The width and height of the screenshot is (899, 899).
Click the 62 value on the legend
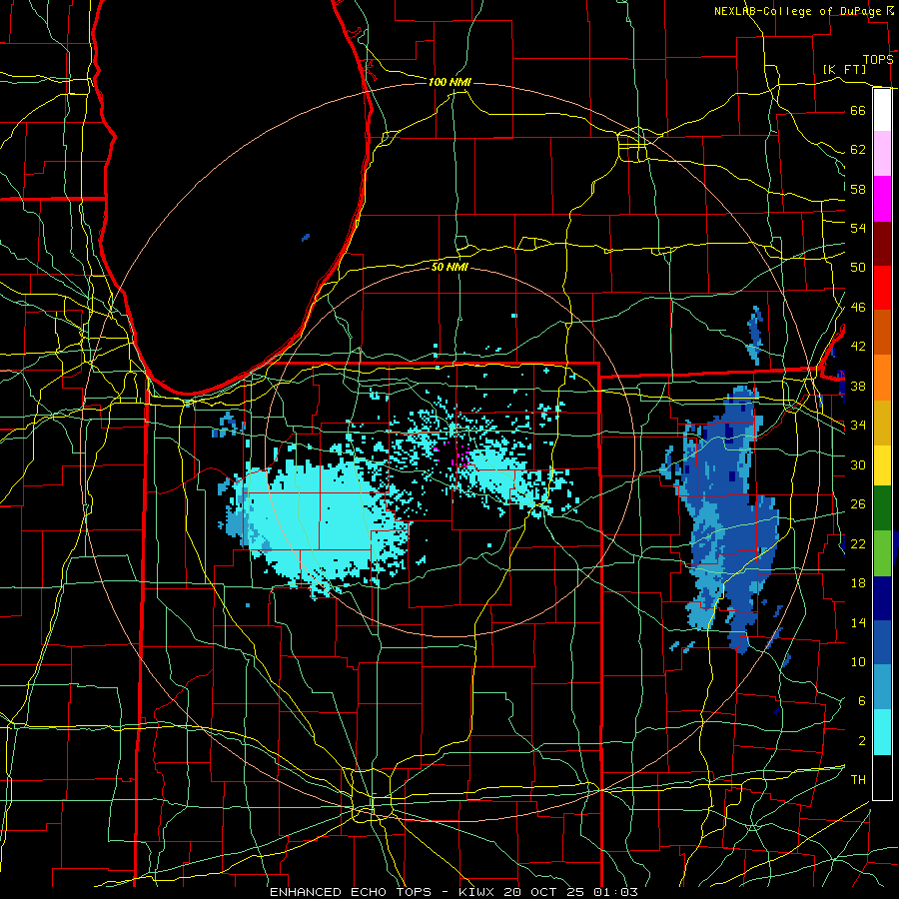point(858,149)
